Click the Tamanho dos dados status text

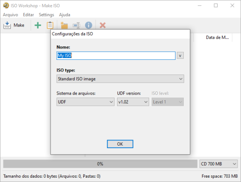[x=52, y=176]
